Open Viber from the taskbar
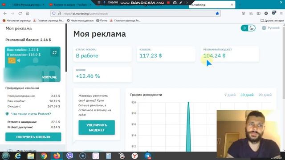 pyautogui.click(x=69, y=156)
